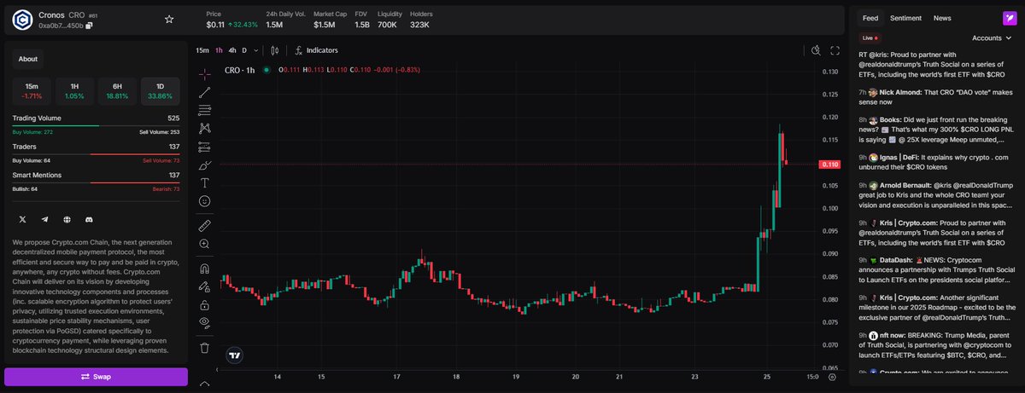Image resolution: width=1025 pixels, height=393 pixels.
Task: Switch to the Feed tab
Action: pos(870,17)
